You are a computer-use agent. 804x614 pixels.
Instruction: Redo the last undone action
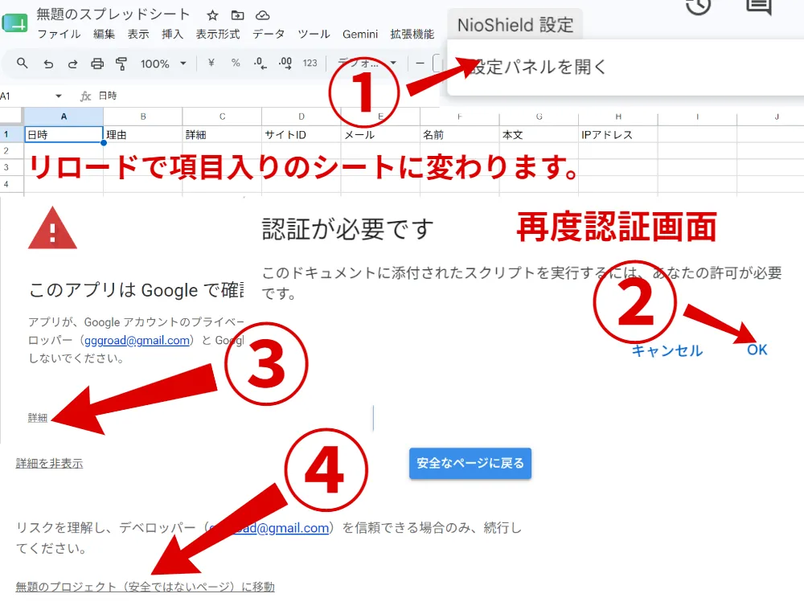point(73,63)
